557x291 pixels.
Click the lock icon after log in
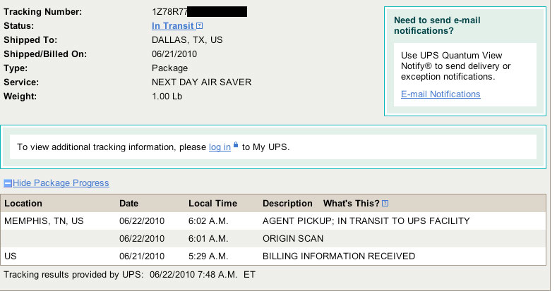coord(236,146)
